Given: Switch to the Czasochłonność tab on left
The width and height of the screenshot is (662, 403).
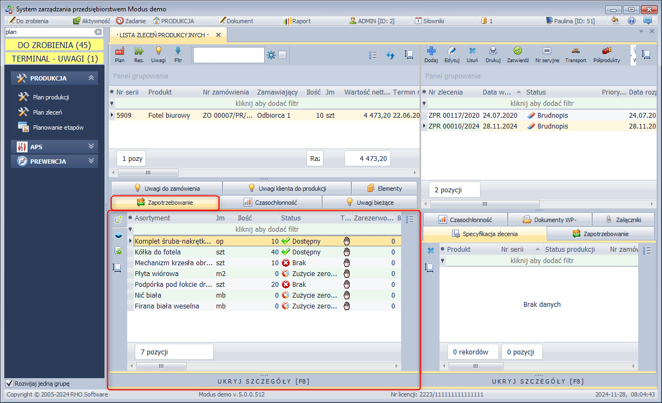Looking at the screenshot, I should pyautogui.click(x=270, y=203).
